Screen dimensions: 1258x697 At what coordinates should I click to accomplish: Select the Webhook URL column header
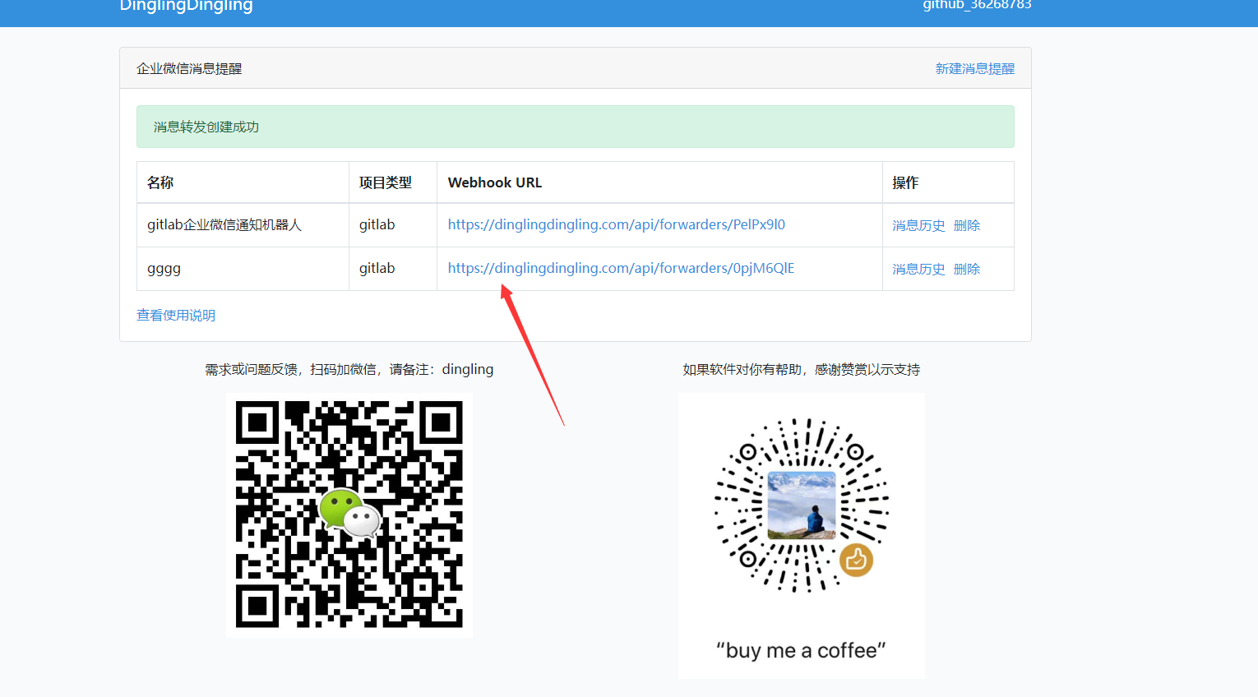(659, 182)
